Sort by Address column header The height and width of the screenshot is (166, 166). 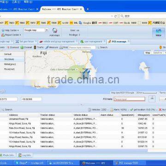click(x=24, y=115)
